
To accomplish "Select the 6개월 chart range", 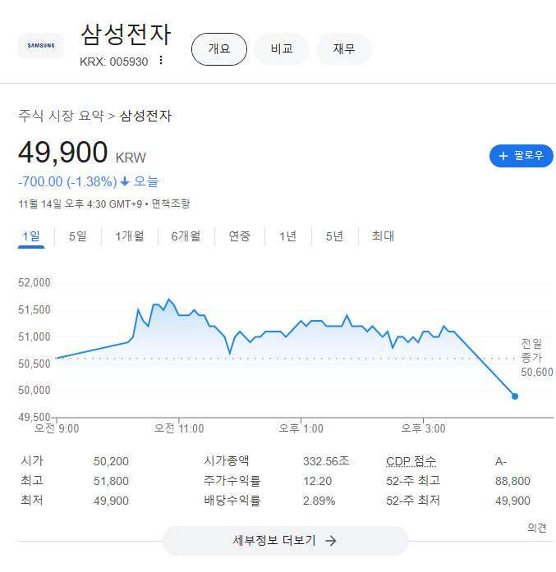I will point(186,236).
